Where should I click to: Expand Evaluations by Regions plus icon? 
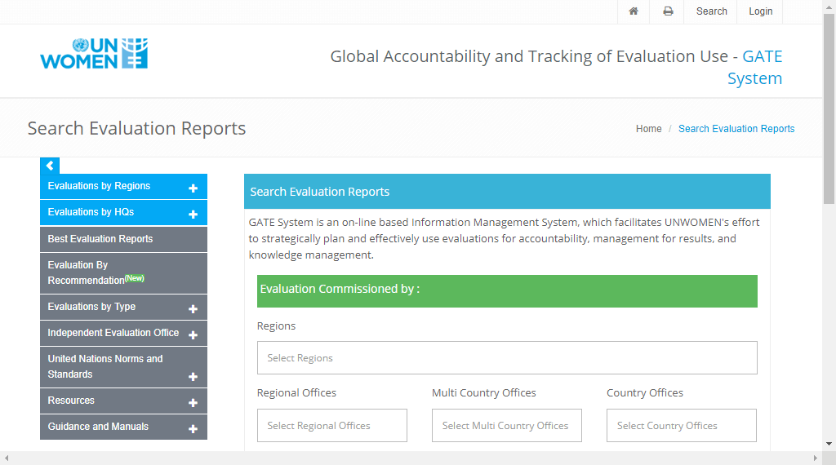[x=193, y=188]
